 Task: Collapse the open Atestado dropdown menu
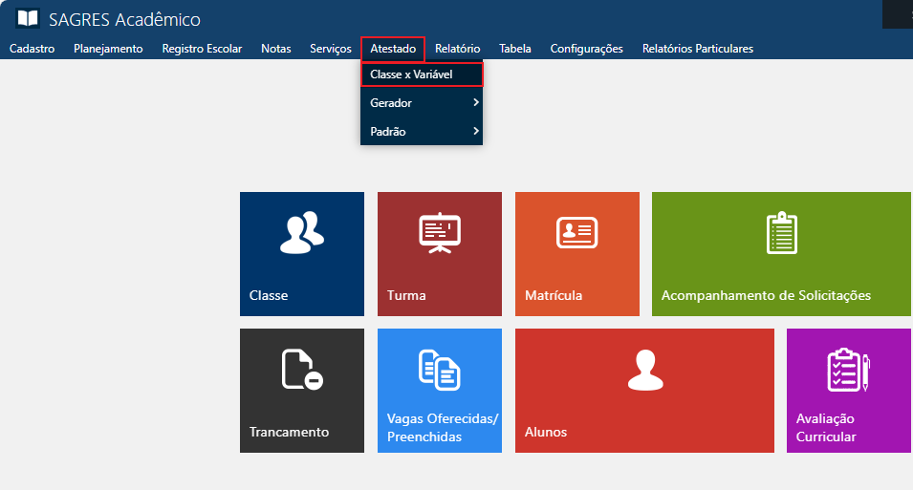[393, 49]
